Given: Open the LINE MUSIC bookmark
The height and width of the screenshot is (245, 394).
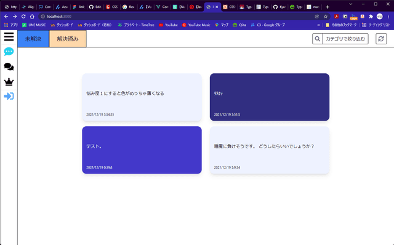Looking at the screenshot, I should point(34,25).
